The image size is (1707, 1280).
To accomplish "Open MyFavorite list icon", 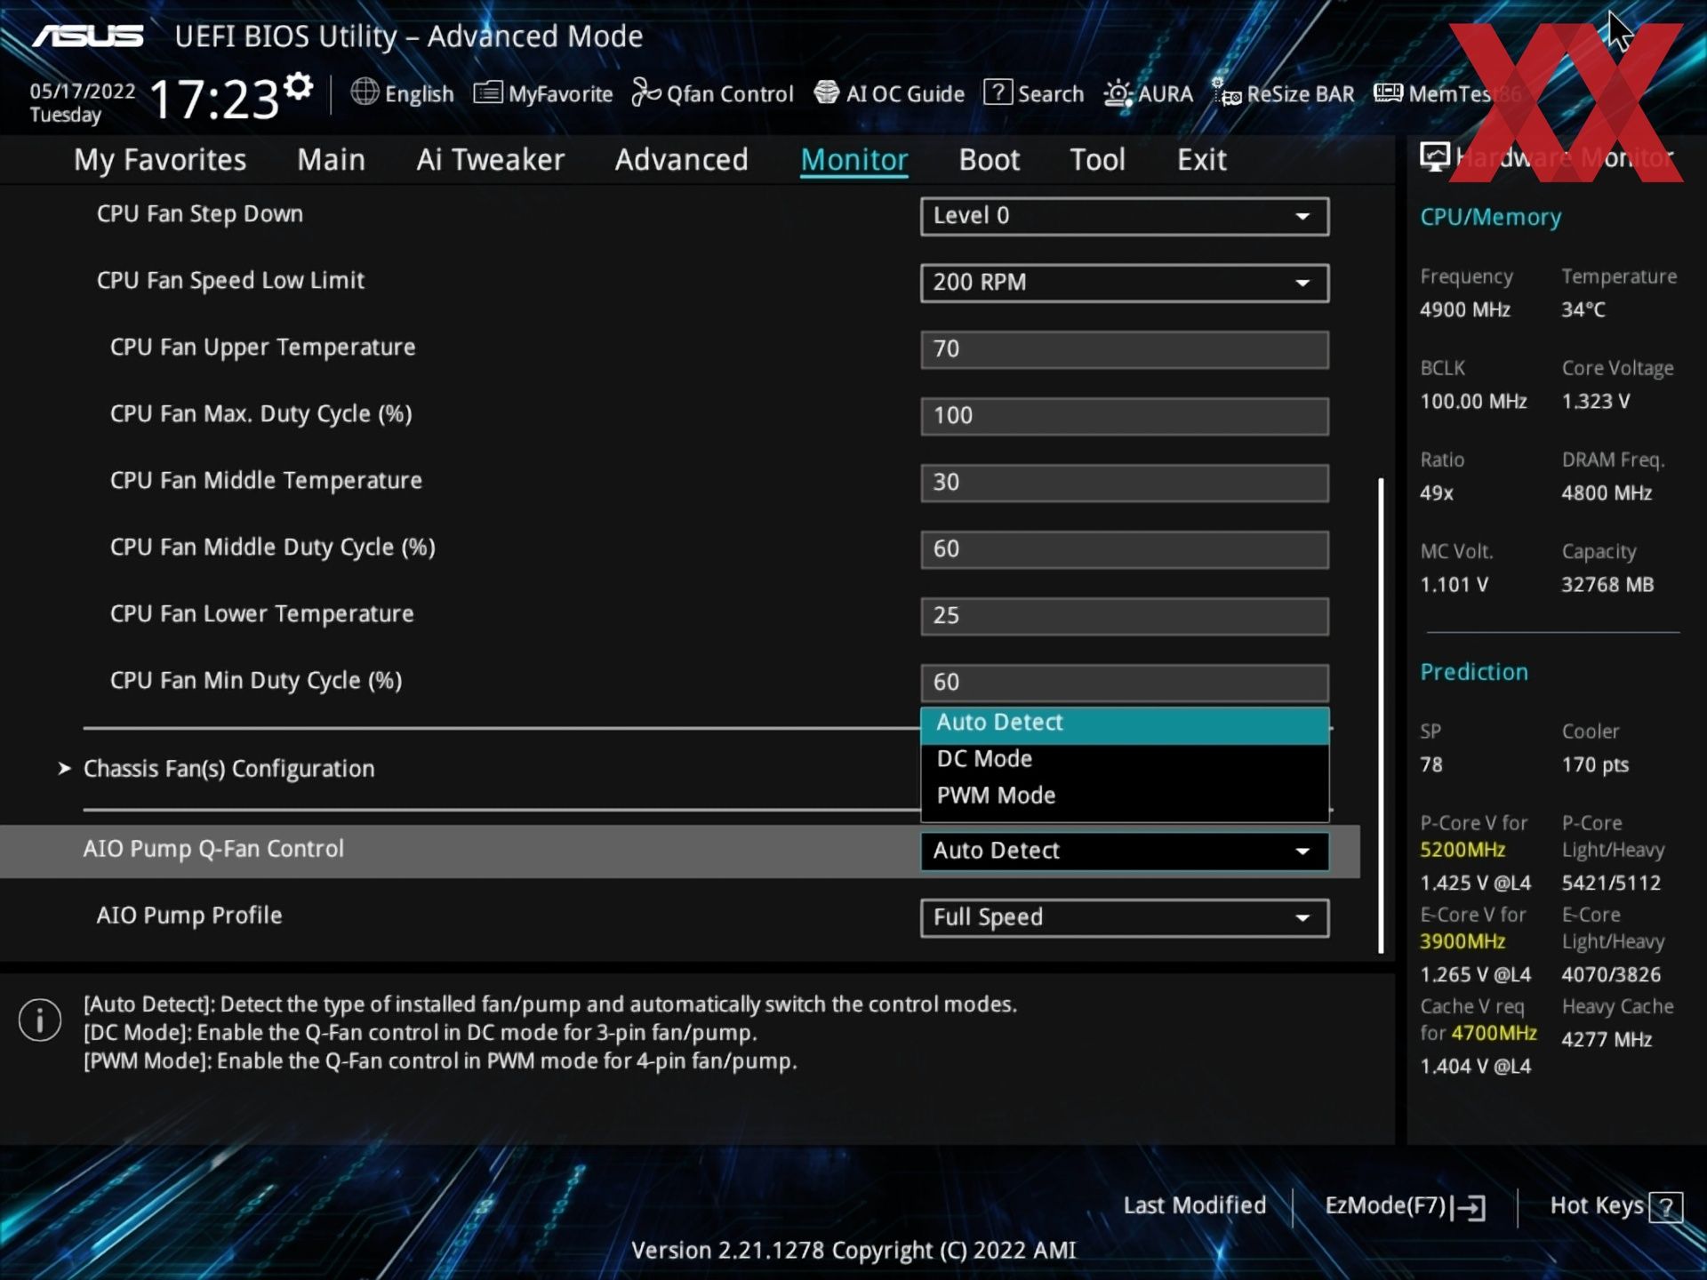I will (488, 92).
